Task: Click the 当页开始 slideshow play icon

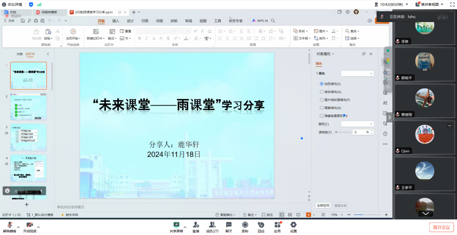Action: pos(73,32)
